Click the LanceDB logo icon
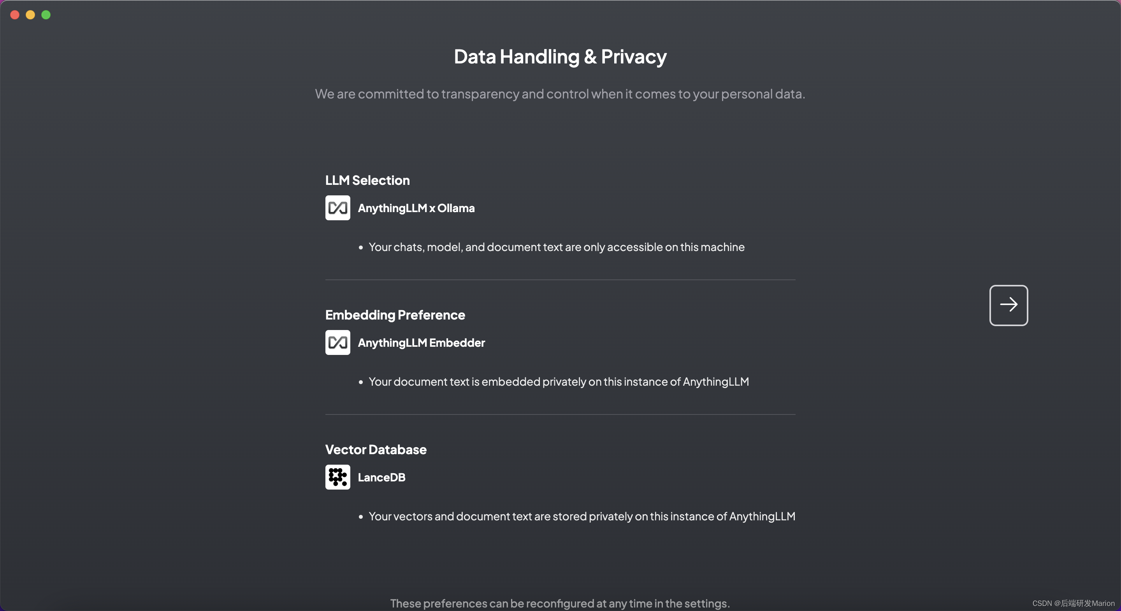Screen dimensions: 1121x611 point(338,477)
